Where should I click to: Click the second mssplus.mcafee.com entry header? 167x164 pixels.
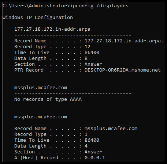(41, 117)
